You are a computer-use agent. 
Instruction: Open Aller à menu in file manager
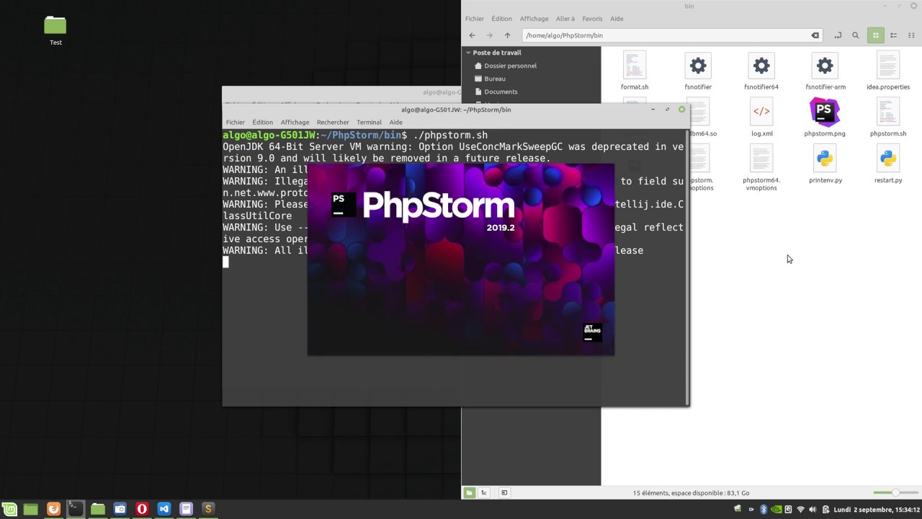click(x=565, y=19)
